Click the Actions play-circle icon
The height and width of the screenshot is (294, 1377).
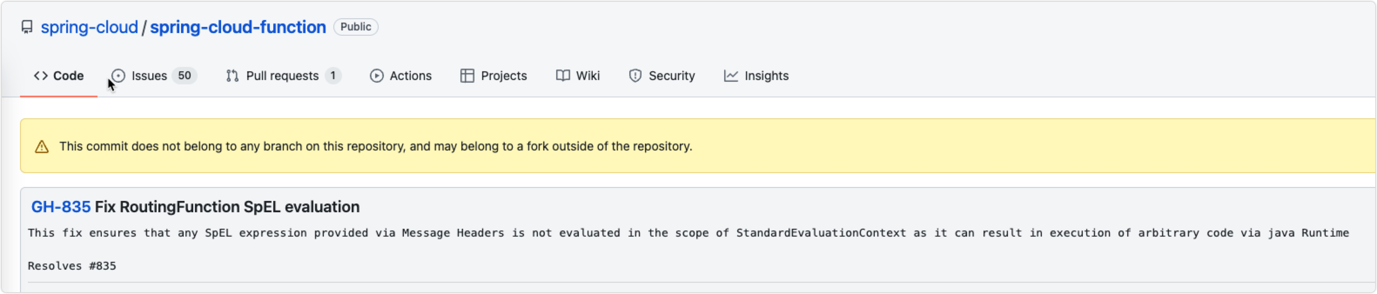(376, 76)
